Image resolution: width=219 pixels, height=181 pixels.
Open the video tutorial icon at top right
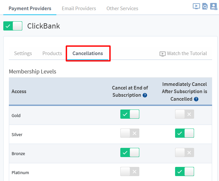pyautogui.click(x=196, y=6)
